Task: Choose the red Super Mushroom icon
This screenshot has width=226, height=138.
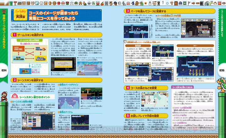Action: click(63, 3)
